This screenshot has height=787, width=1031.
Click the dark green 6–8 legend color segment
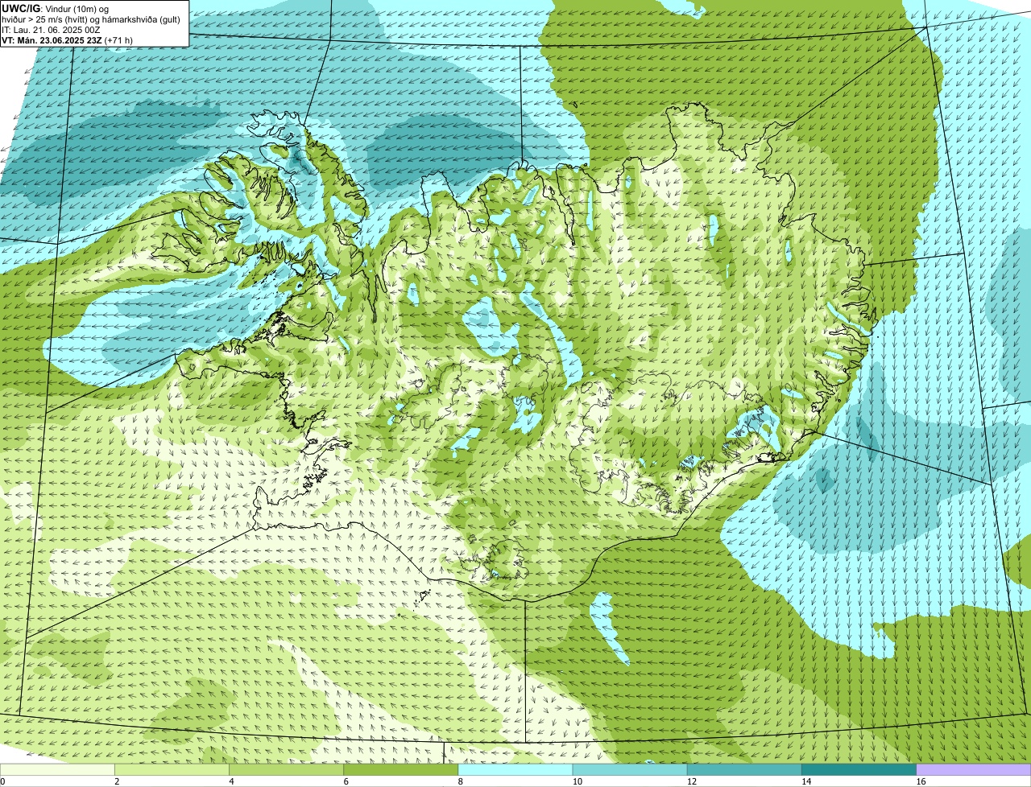click(401, 770)
